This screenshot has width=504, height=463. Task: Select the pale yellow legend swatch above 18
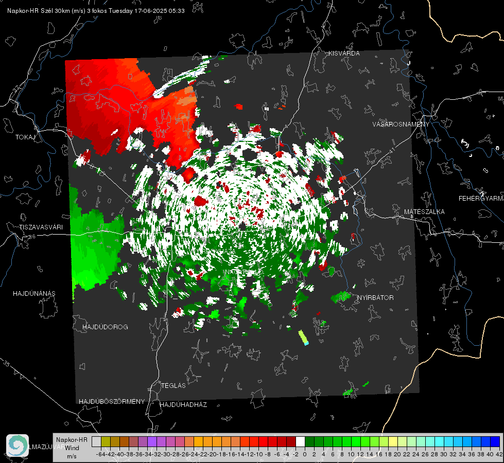pyautogui.click(x=393, y=441)
